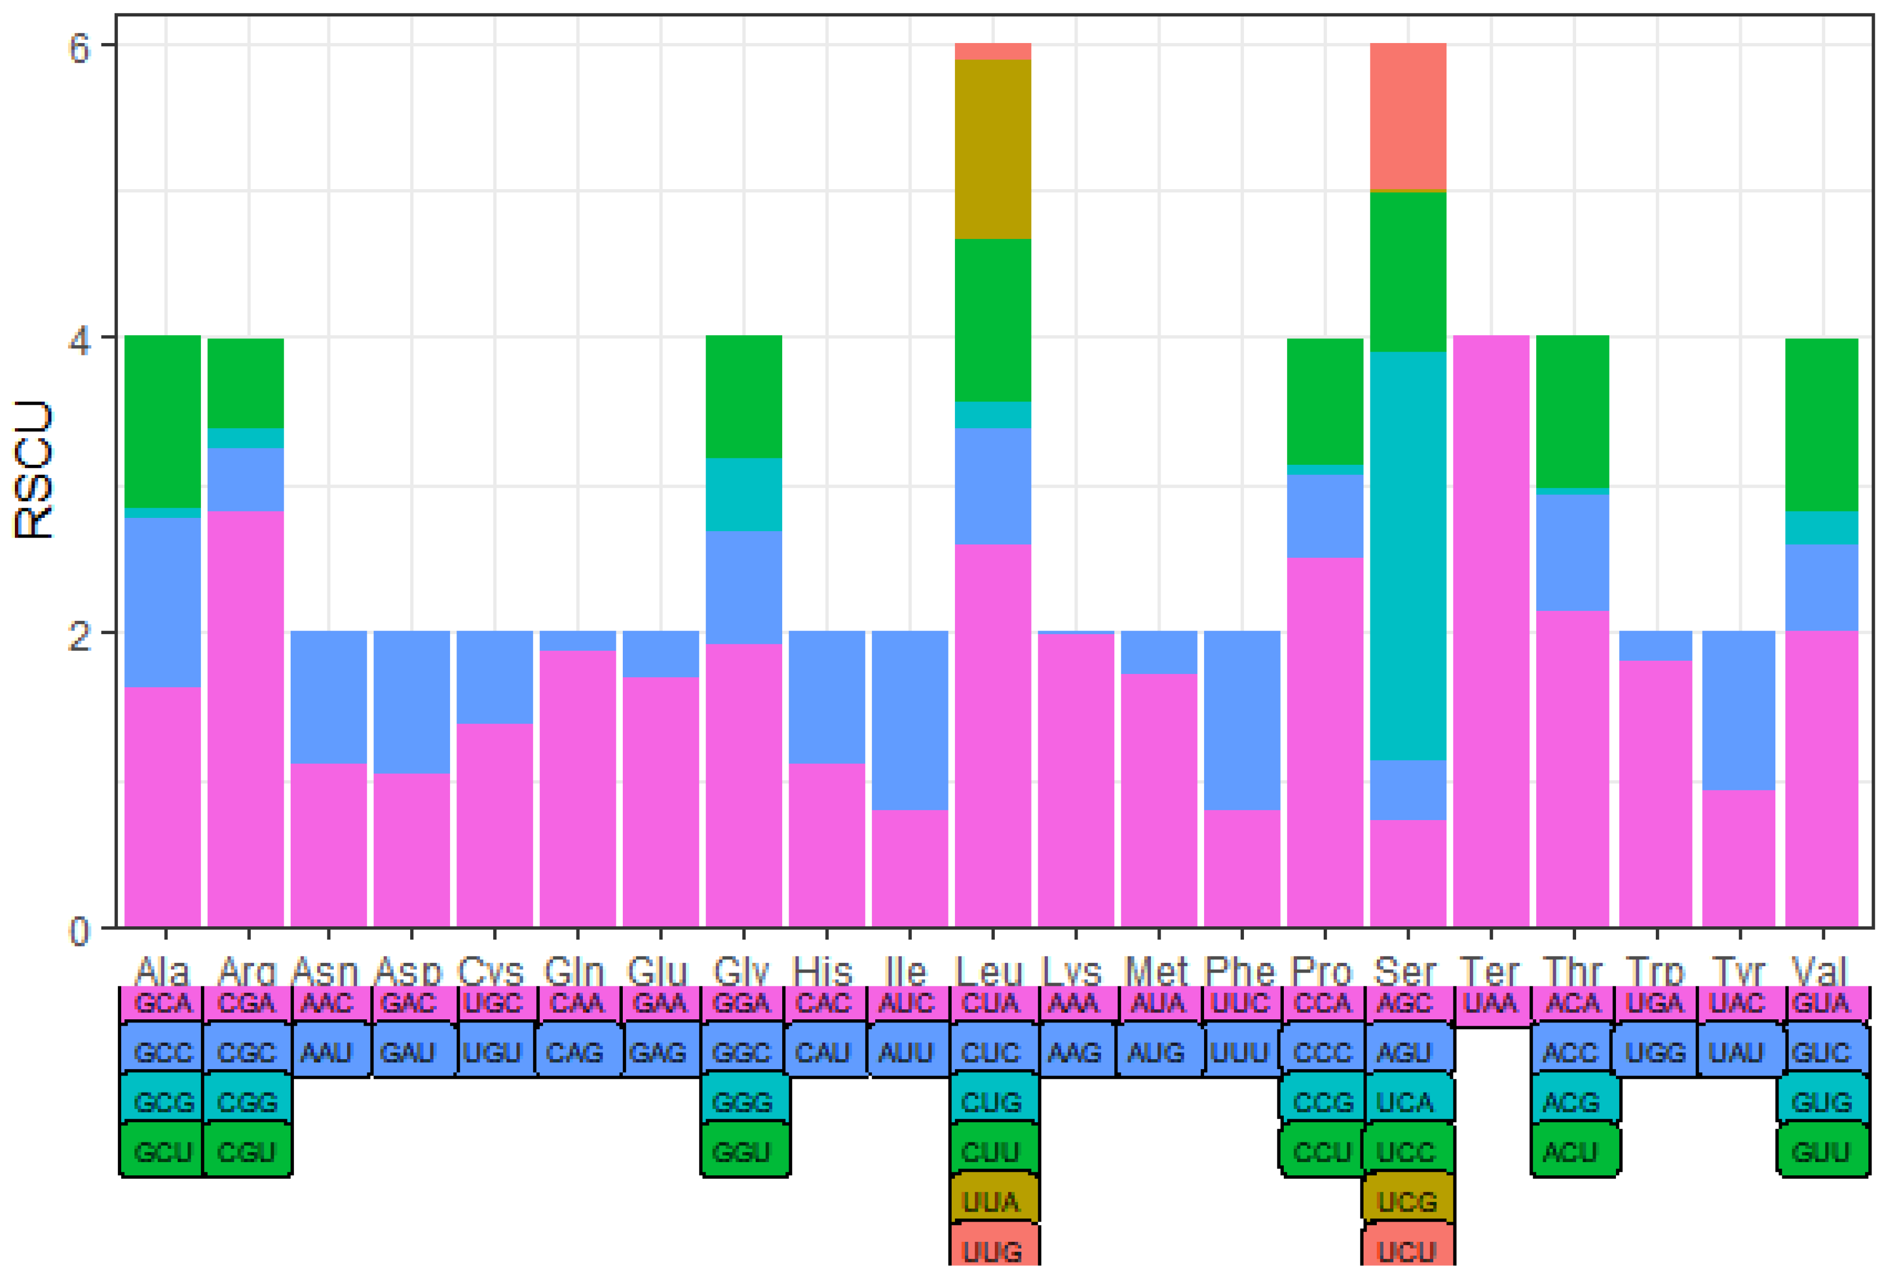Viewport: 1888px width, 1279px height.
Task: Click the AUG blue codon box
Action: pyautogui.click(x=1157, y=1052)
